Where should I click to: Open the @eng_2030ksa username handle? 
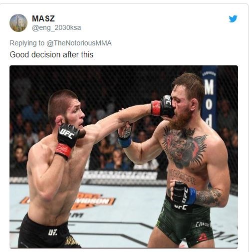[56, 27]
